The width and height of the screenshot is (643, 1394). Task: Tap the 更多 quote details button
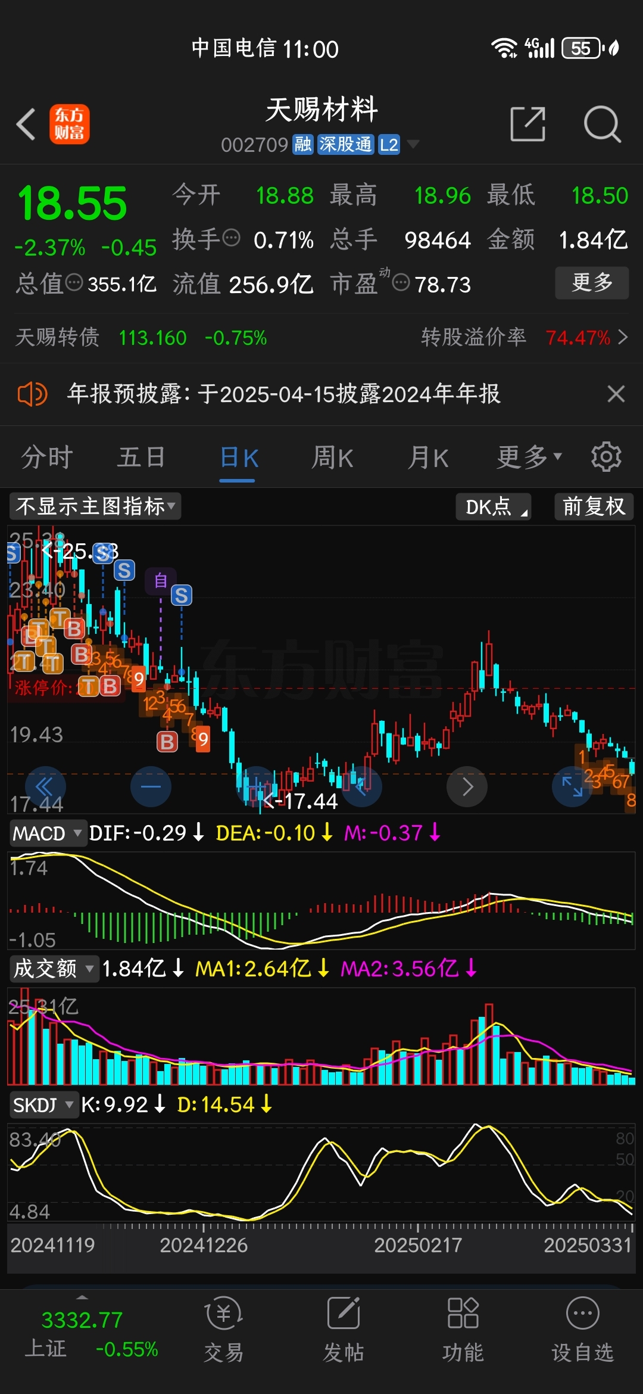(592, 282)
